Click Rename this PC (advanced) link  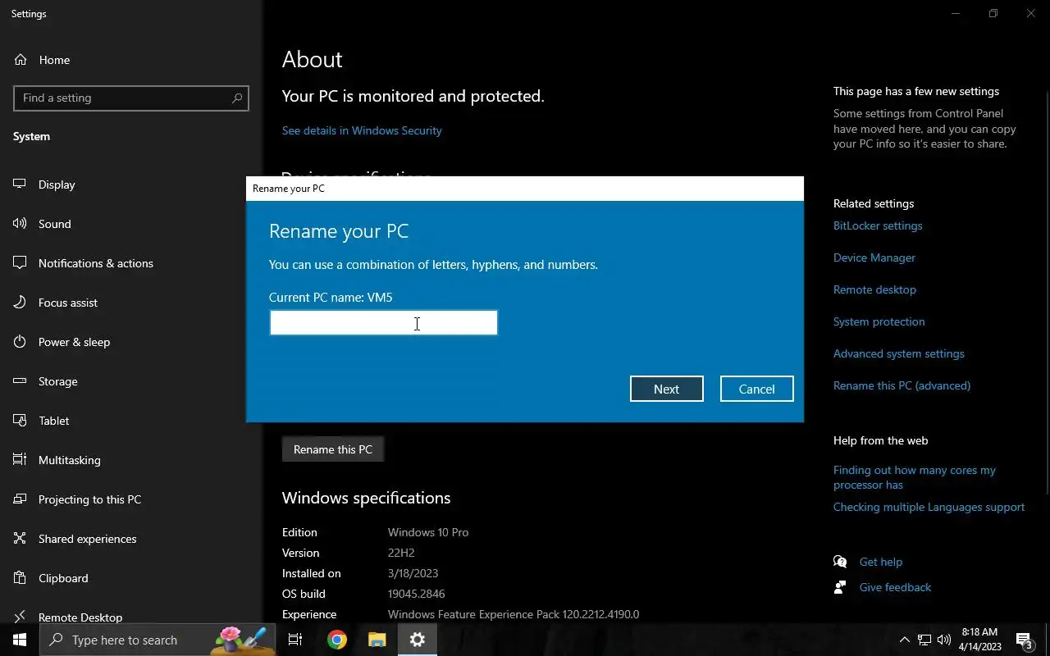[x=902, y=385]
